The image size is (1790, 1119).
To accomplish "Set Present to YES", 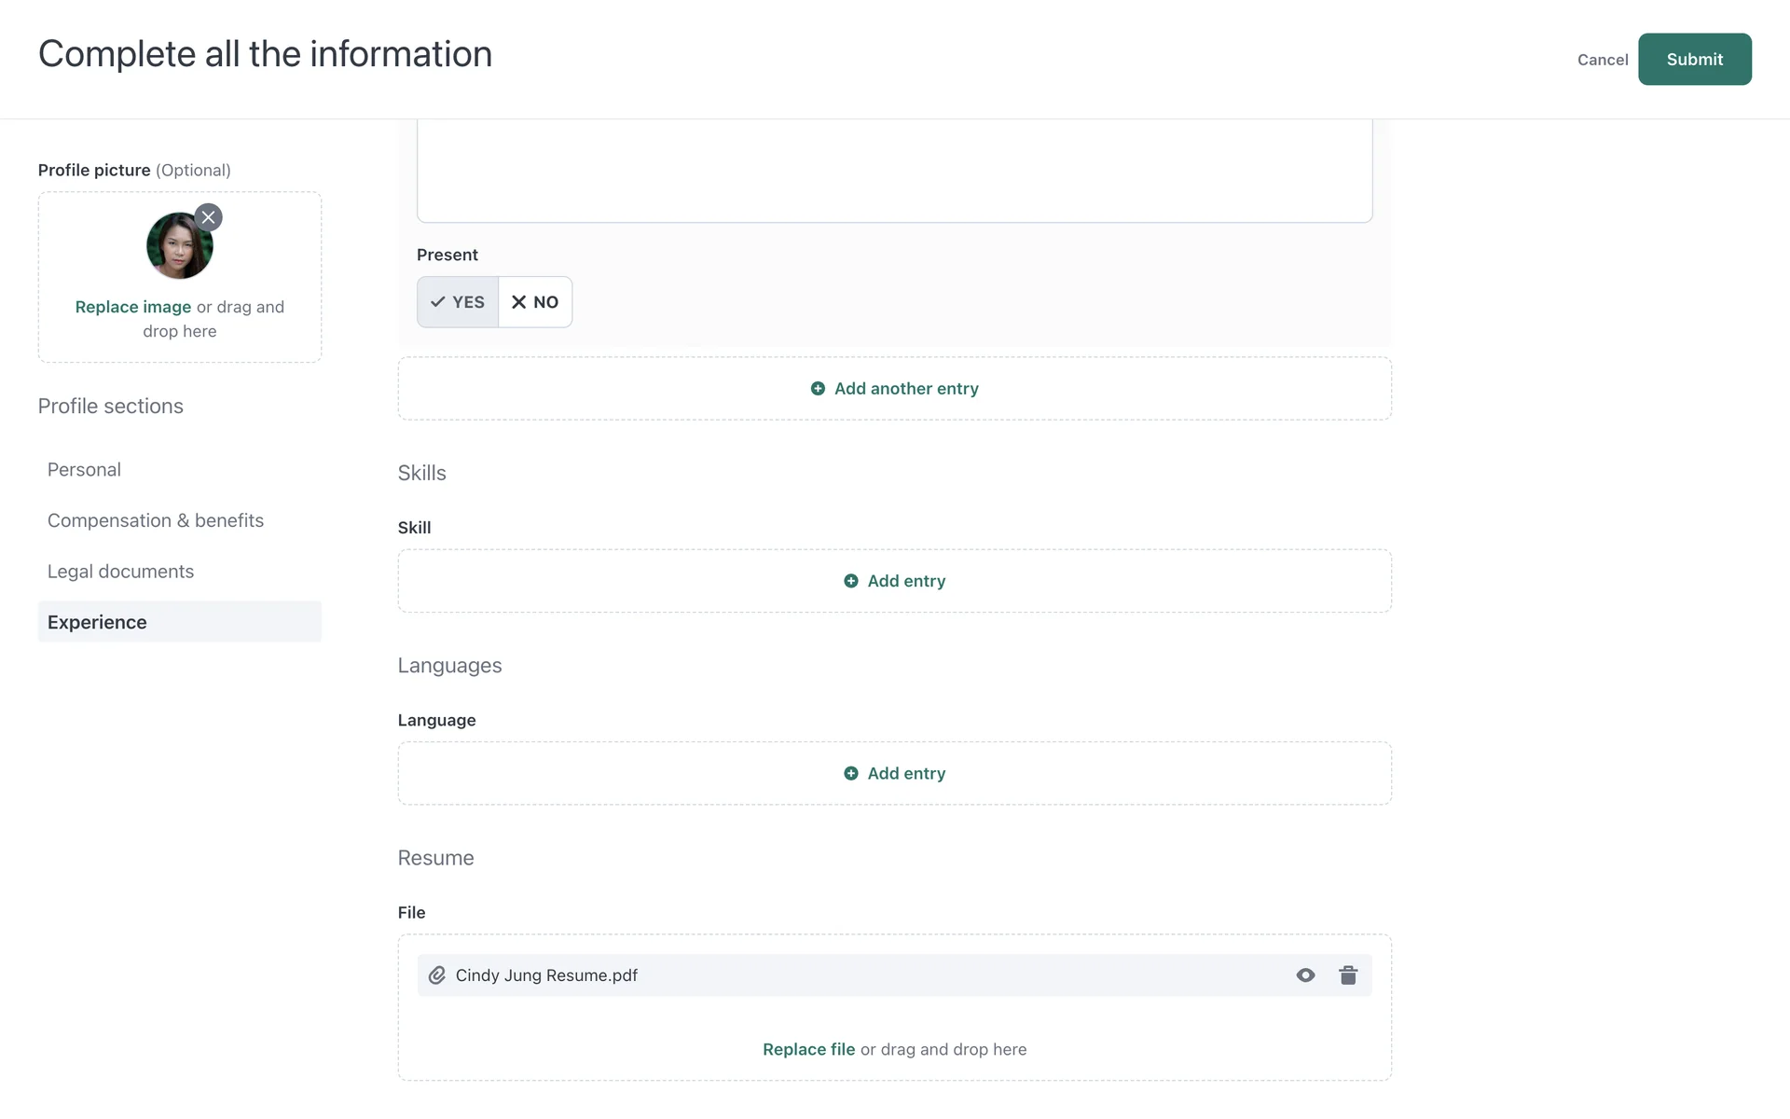I will pyautogui.click(x=458, y=302).
